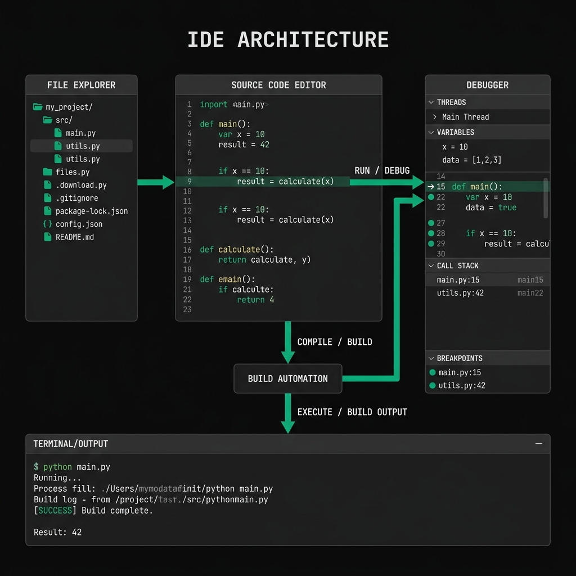Viewport: 576px width, 576px height.
Task: Click the 'x = 10' variable entry
Action: [x=454, y=147]
